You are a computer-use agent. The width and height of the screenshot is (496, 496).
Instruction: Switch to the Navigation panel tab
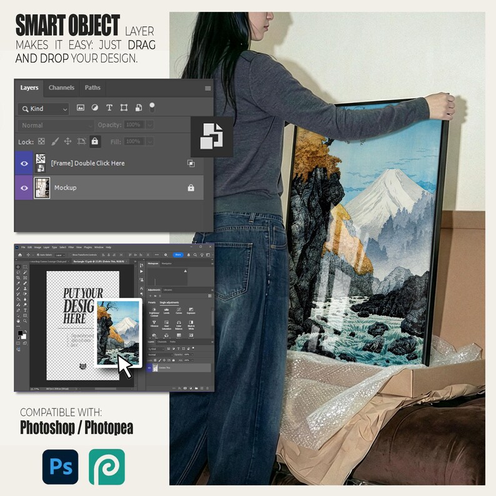point(166,264)
